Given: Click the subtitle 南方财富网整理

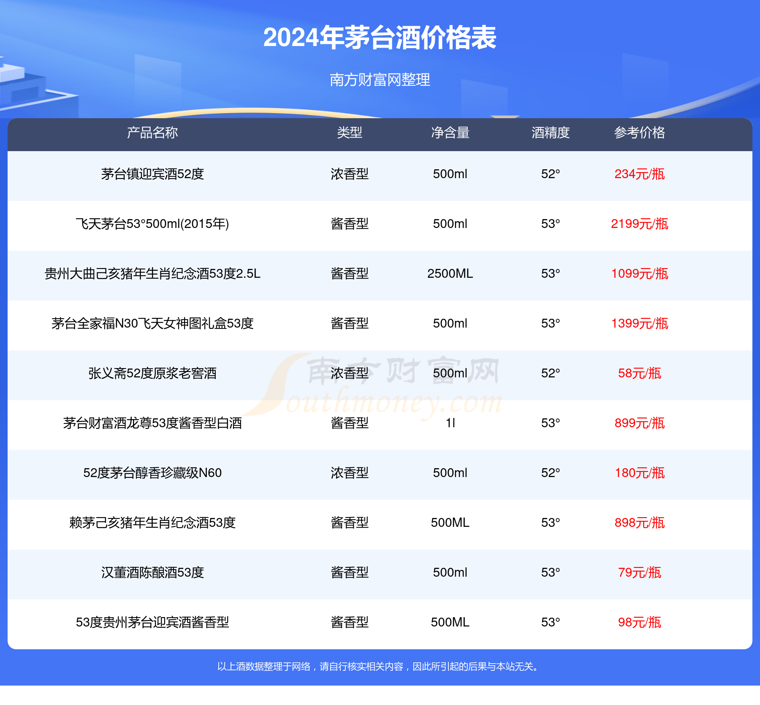Looking at the screenshot, I should click(380, 80).
